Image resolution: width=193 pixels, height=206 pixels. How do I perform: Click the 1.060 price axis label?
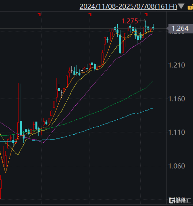(177, 166)
